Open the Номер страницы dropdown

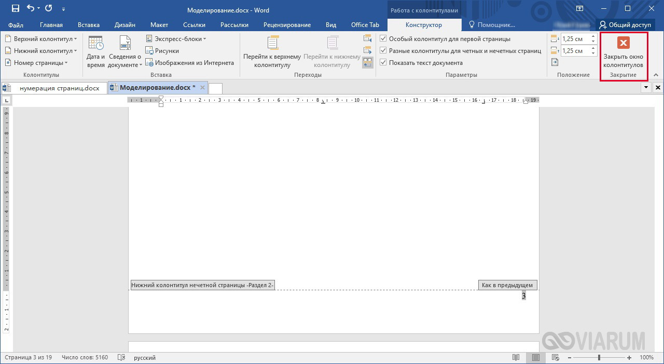tap(37, 63)
